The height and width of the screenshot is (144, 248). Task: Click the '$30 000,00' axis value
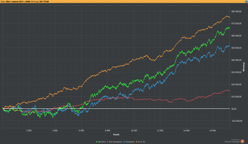(236, 72)
